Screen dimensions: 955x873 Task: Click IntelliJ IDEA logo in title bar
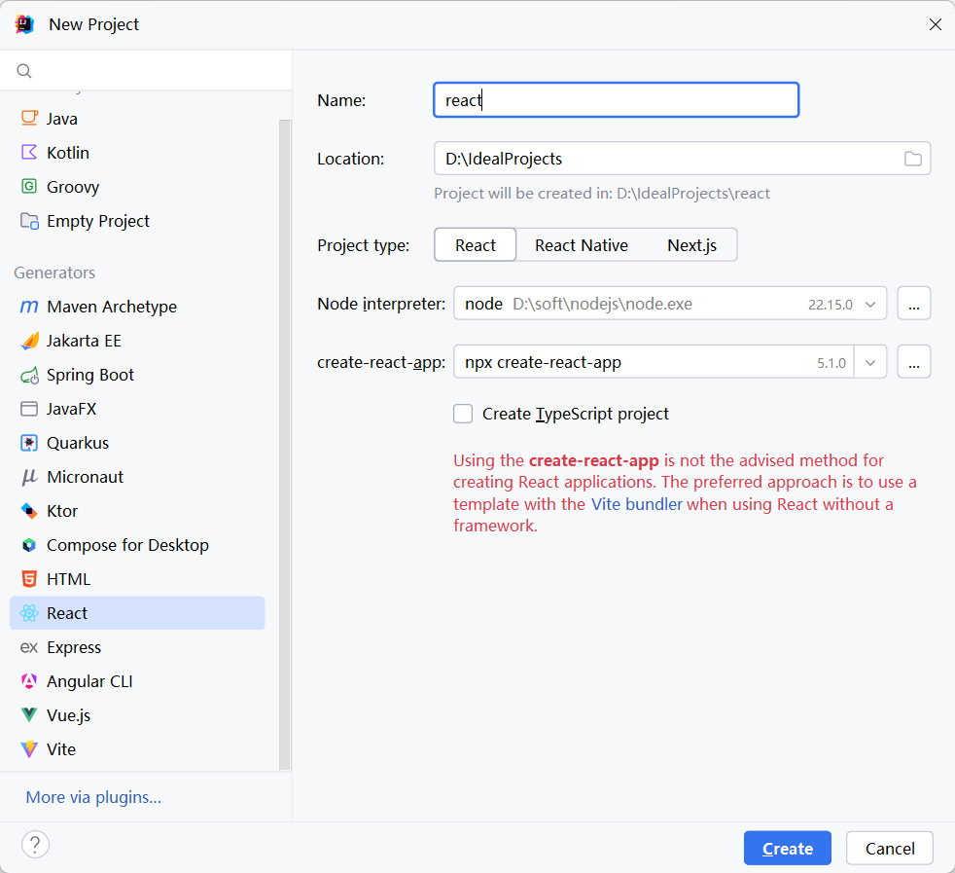(x=25, y=24)
